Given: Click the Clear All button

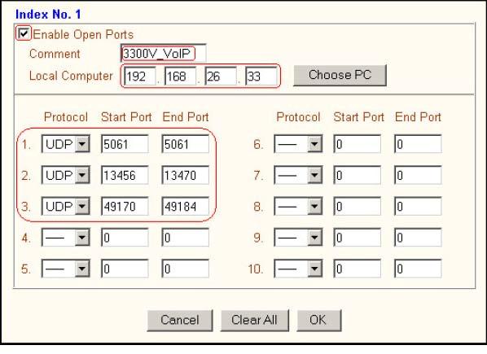Looking at the screenshot, I should (255, 320).
